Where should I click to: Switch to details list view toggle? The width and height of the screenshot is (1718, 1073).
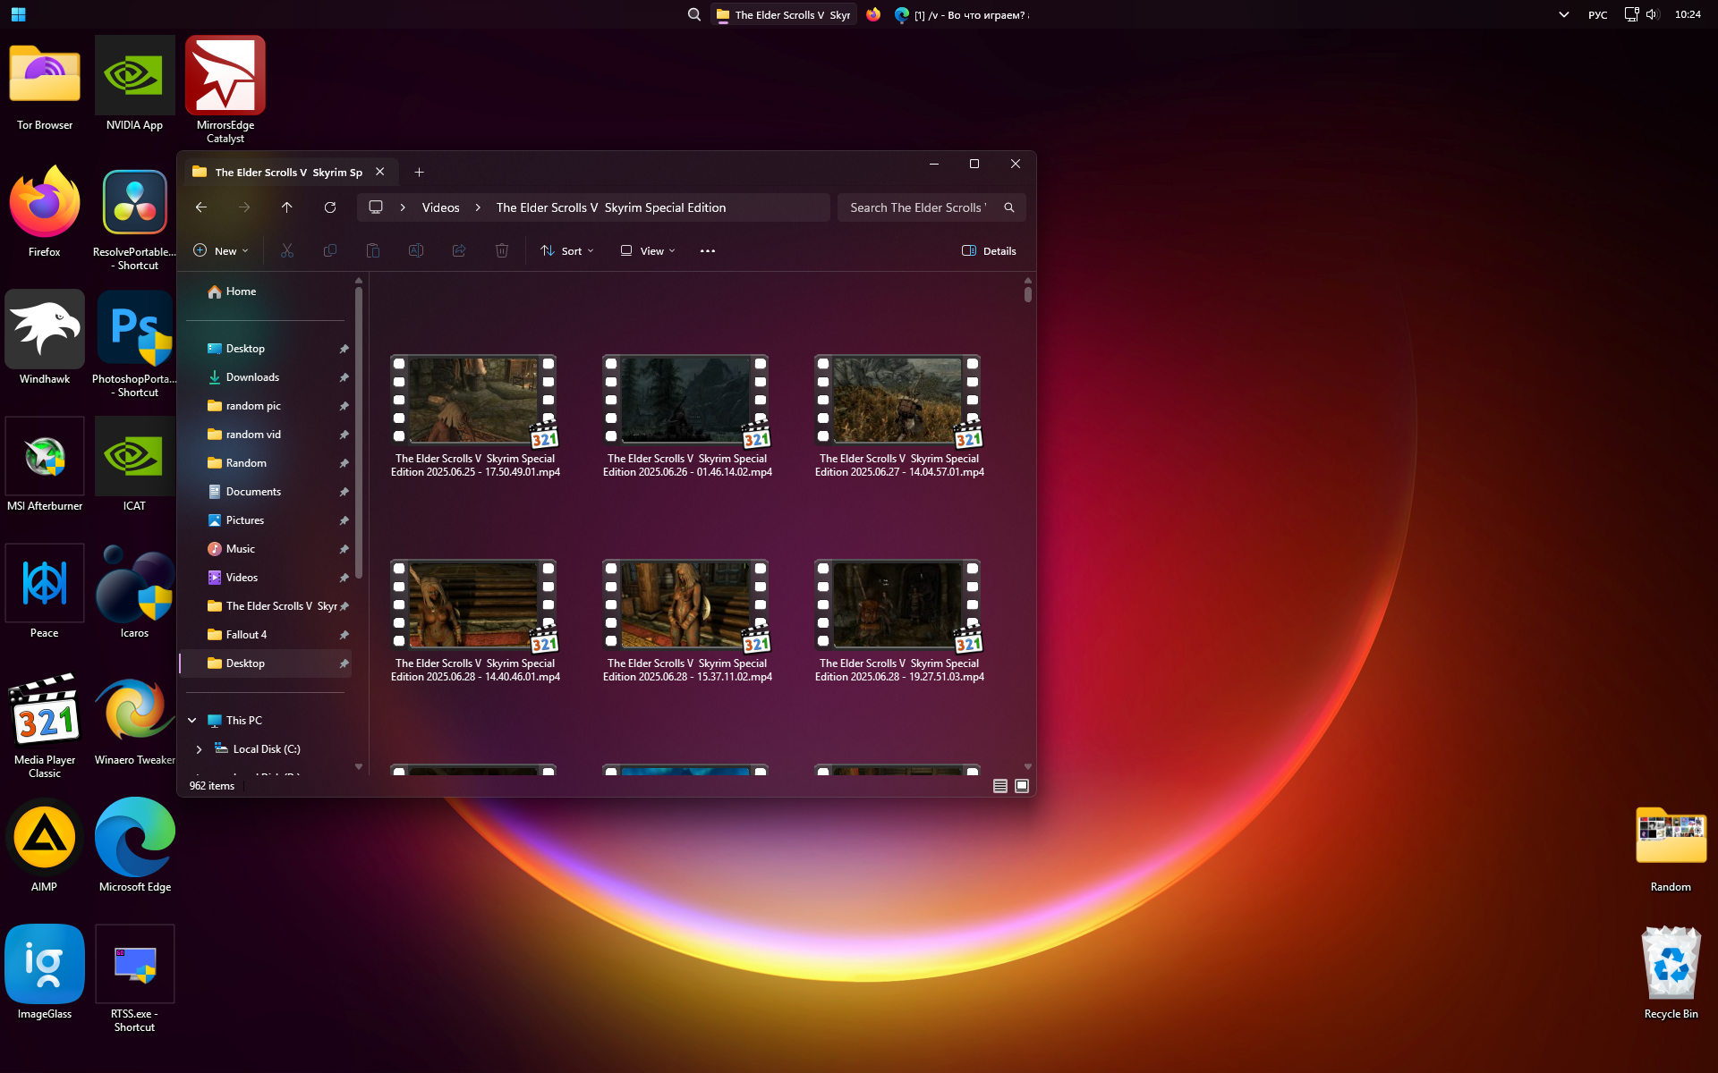click(x=1000, y=786)
